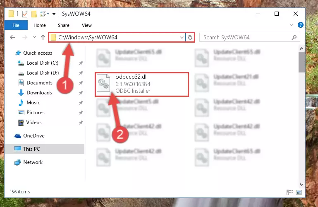The width and height of the screenshot is (318, 207).
Task: Switch to large thumbnails view icon
Action: click(299, 192)
